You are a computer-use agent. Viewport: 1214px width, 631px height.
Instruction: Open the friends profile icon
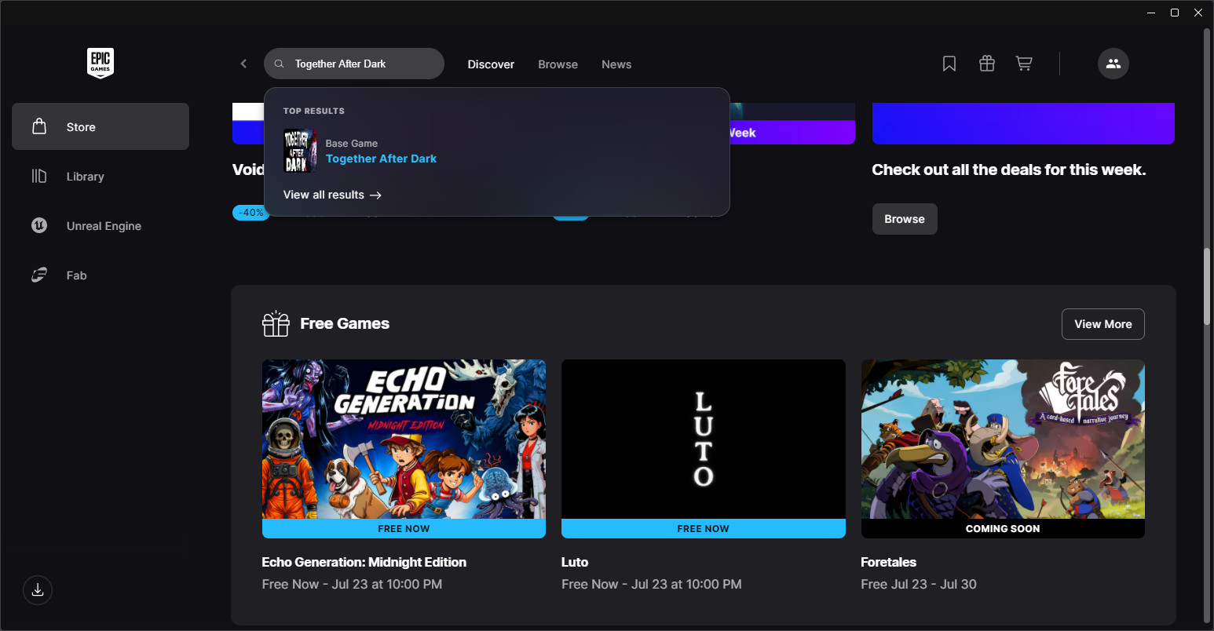1113,64
